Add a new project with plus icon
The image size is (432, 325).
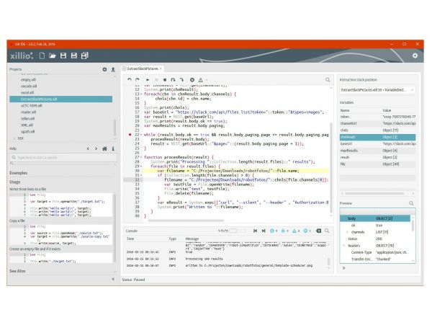tap(104, 69)
